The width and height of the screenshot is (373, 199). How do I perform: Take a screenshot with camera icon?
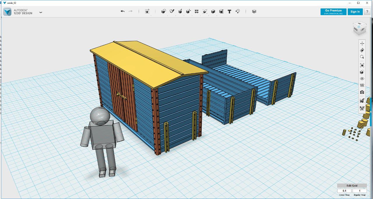[362, 92]
